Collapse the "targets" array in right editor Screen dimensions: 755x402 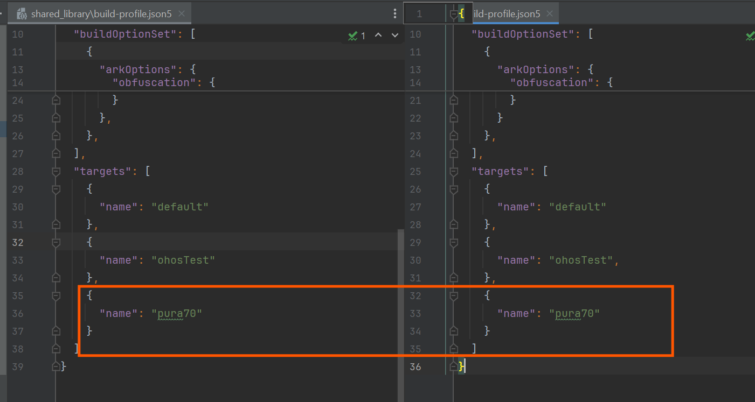point(453,172)
